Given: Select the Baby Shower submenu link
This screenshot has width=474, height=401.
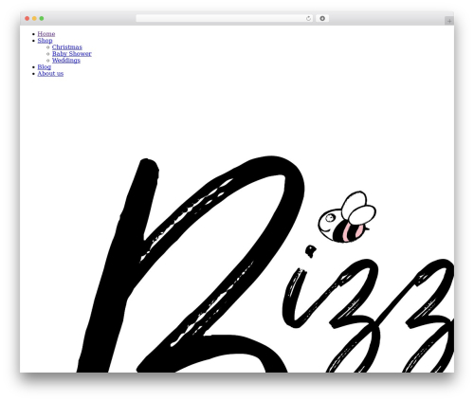Looking at the screenshot, I should click(72, 54).
